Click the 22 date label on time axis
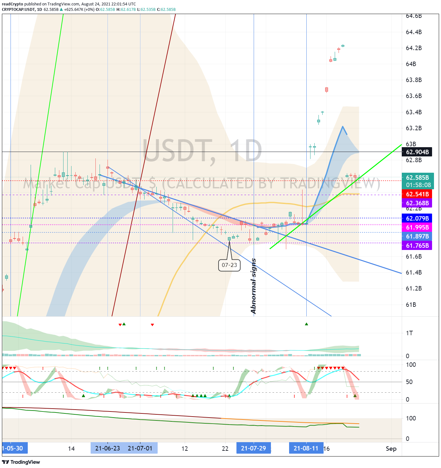 tap(225, 449)
